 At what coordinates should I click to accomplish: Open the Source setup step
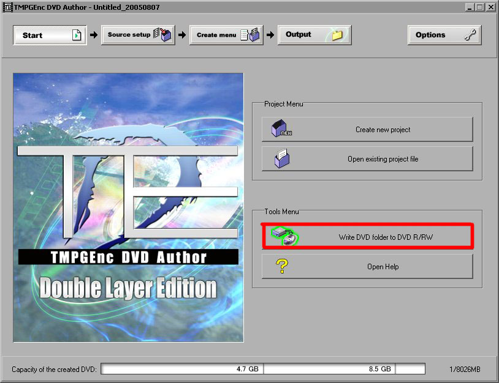pyautogui.click(x=138, y=35)
